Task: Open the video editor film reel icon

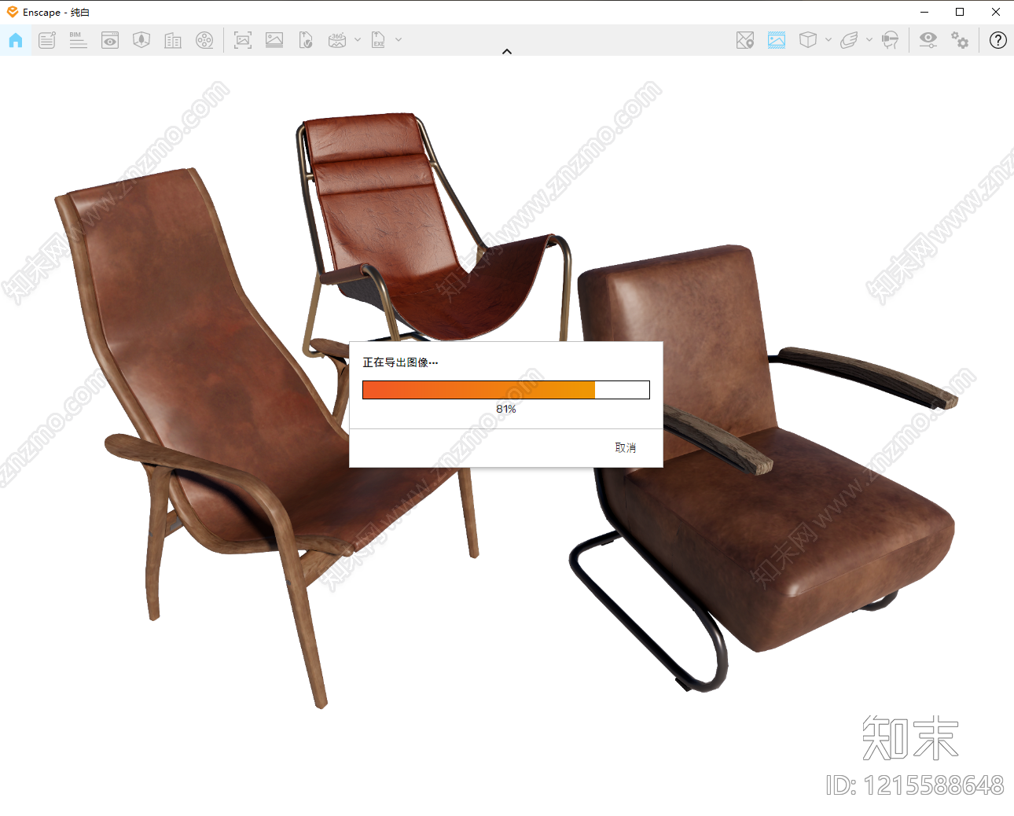Action: tap(204, 40)
